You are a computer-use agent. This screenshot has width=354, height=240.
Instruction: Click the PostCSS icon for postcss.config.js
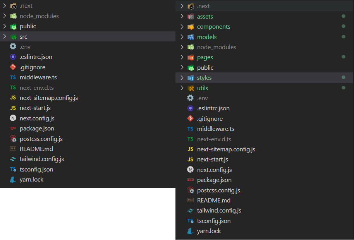(12, 139)
